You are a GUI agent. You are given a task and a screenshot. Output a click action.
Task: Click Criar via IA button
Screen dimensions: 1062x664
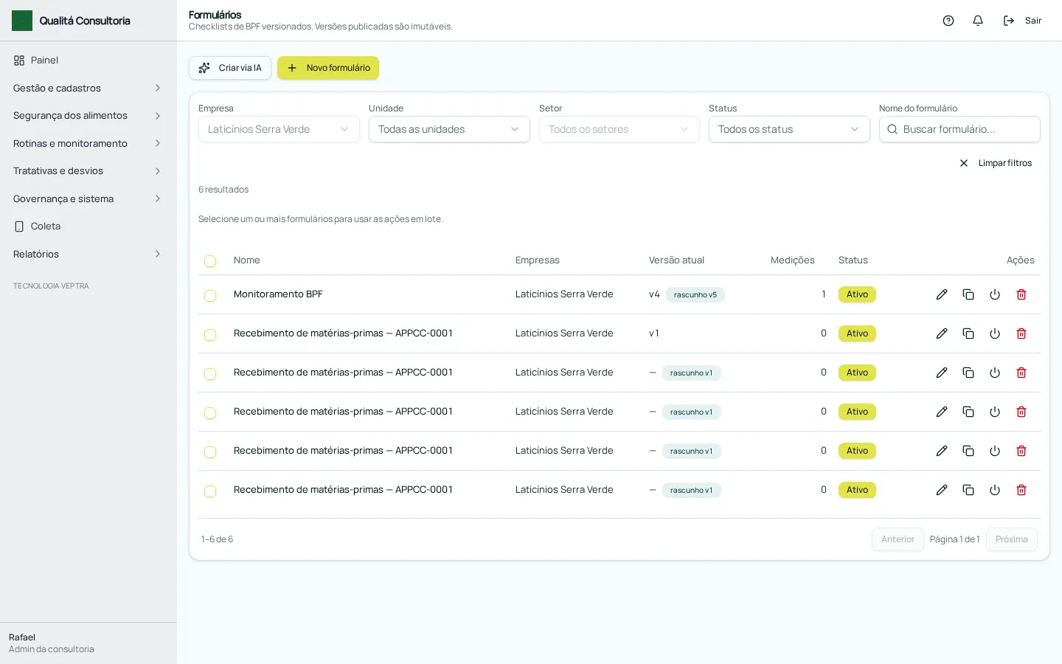[x=230, y=68]
